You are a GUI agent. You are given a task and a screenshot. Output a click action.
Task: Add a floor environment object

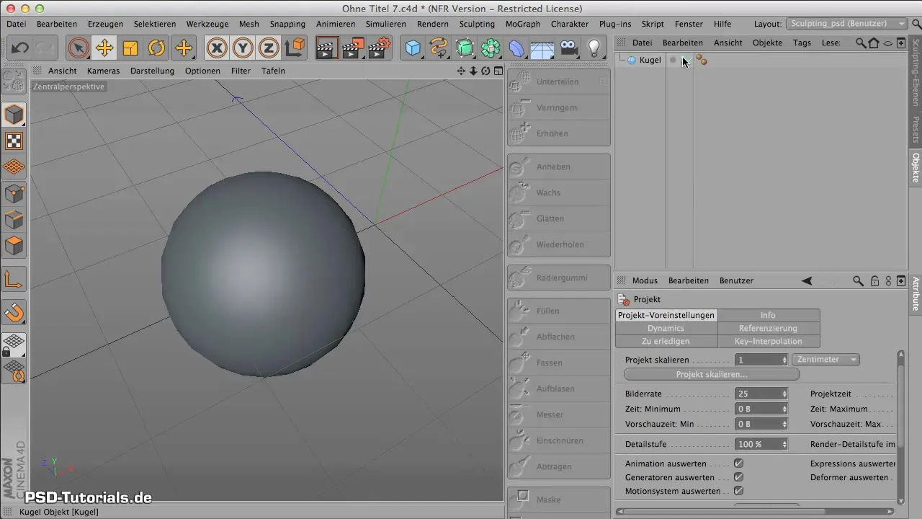pos(542,48)
